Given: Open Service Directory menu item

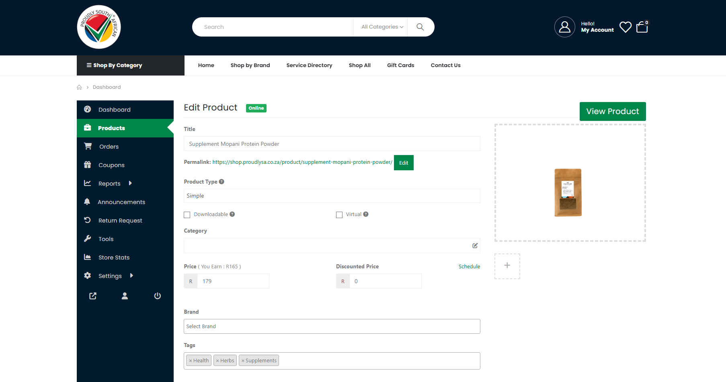Looking at the screenshot, I should click(x=309, y=65).
